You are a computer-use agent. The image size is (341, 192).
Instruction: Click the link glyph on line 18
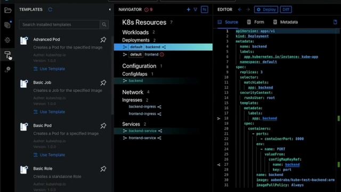click(x=219, y=118)
